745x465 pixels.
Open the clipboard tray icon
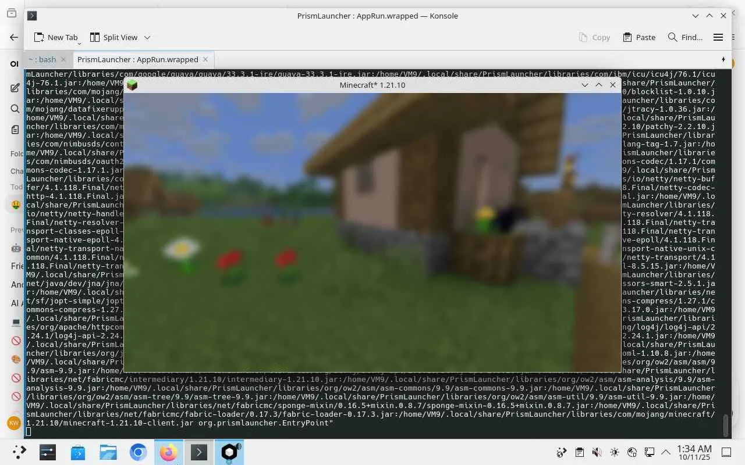point(579,452)
